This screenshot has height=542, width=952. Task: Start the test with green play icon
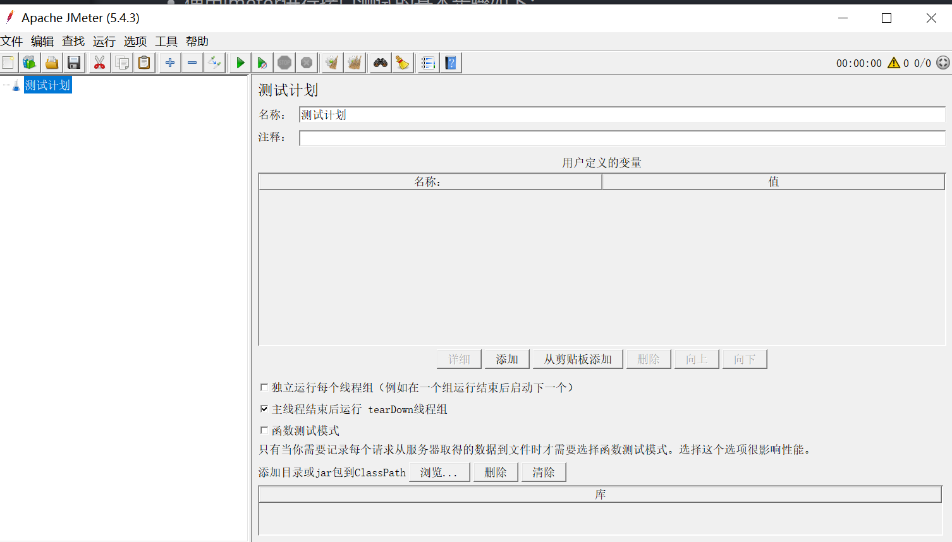click(240, 63)
